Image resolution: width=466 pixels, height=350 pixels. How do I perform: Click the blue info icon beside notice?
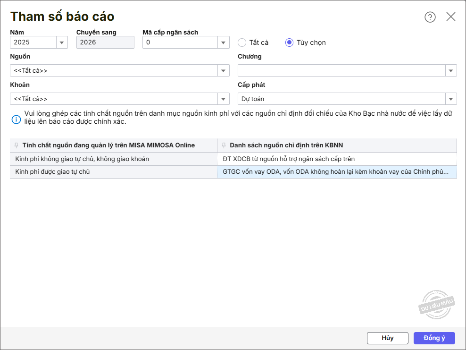(x=16, y=119)
